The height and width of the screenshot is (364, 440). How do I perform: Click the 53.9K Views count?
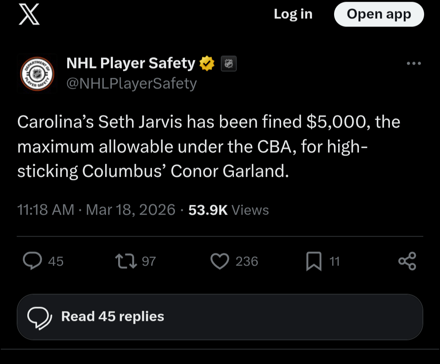coord(228,210)
